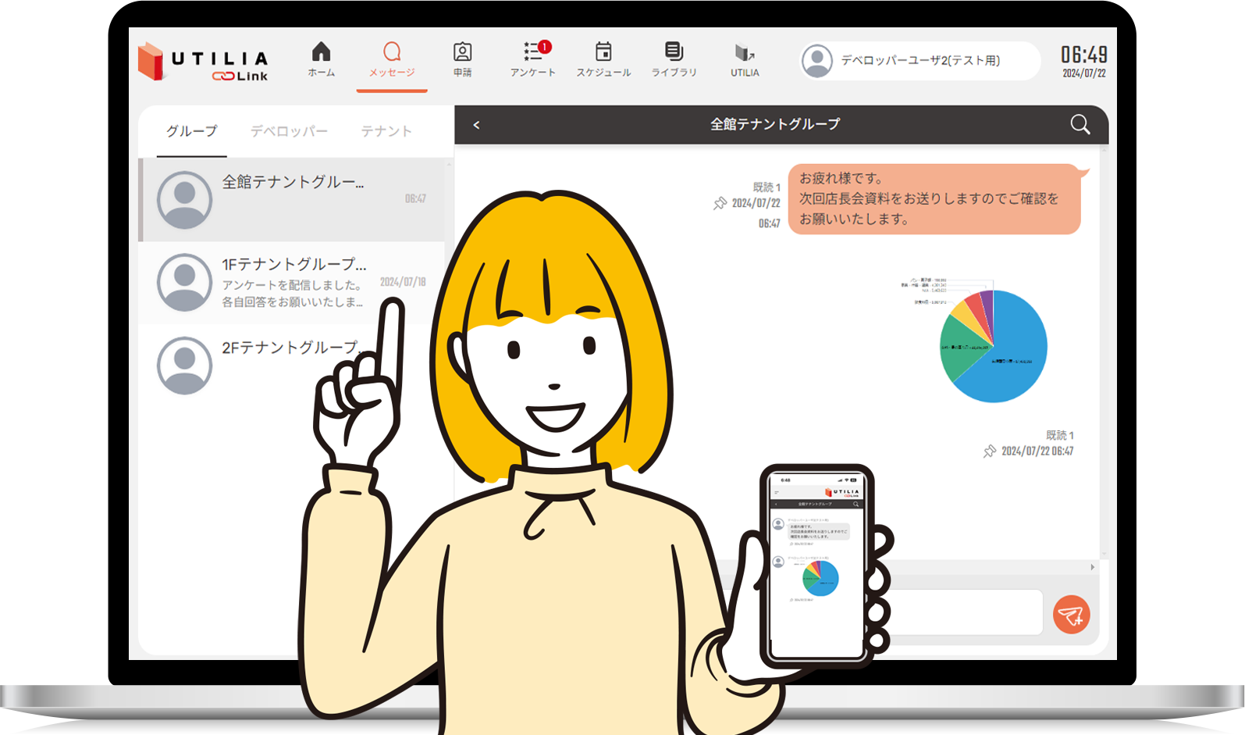Open the 1Fテナントグループ conversation

click(293, 282)
